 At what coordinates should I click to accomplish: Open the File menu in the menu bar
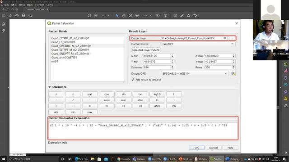[5, 5]
